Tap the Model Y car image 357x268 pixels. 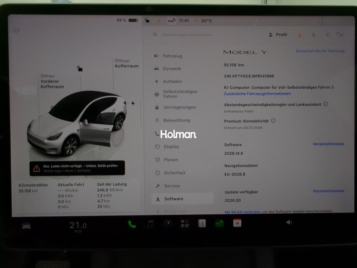pos(77,123)
